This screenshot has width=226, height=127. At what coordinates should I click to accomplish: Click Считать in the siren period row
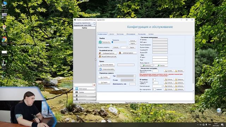[x=169, y=83]
